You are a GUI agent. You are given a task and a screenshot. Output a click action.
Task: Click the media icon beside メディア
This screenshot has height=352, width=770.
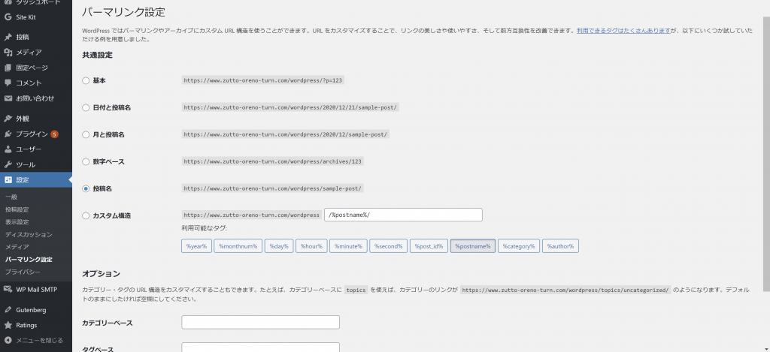pos(8,53)
